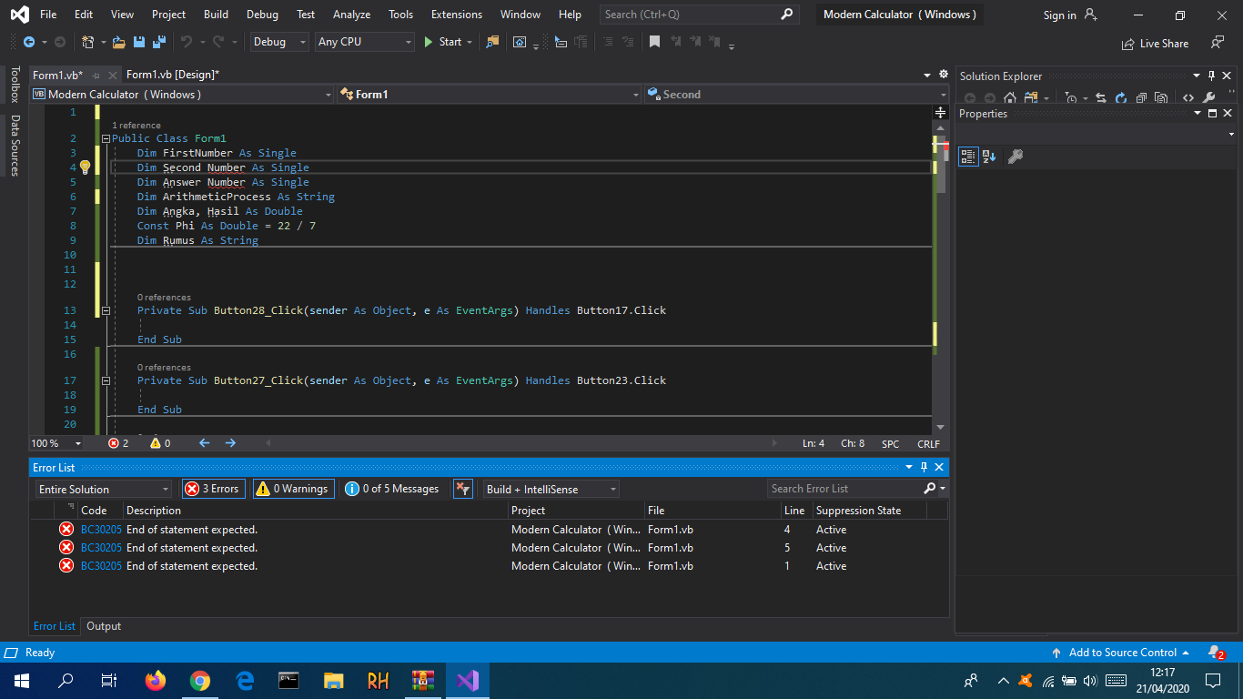Click the View Code icon in Solution Explorer
Screen dimensions: 1243x699
pos(1188,98)
